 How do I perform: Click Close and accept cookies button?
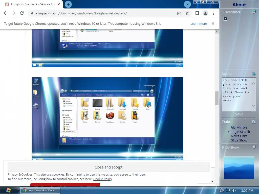109,167
